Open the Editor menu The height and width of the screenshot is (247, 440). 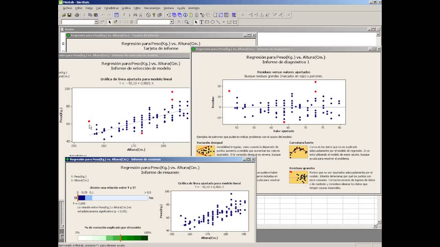pos(137,8)
